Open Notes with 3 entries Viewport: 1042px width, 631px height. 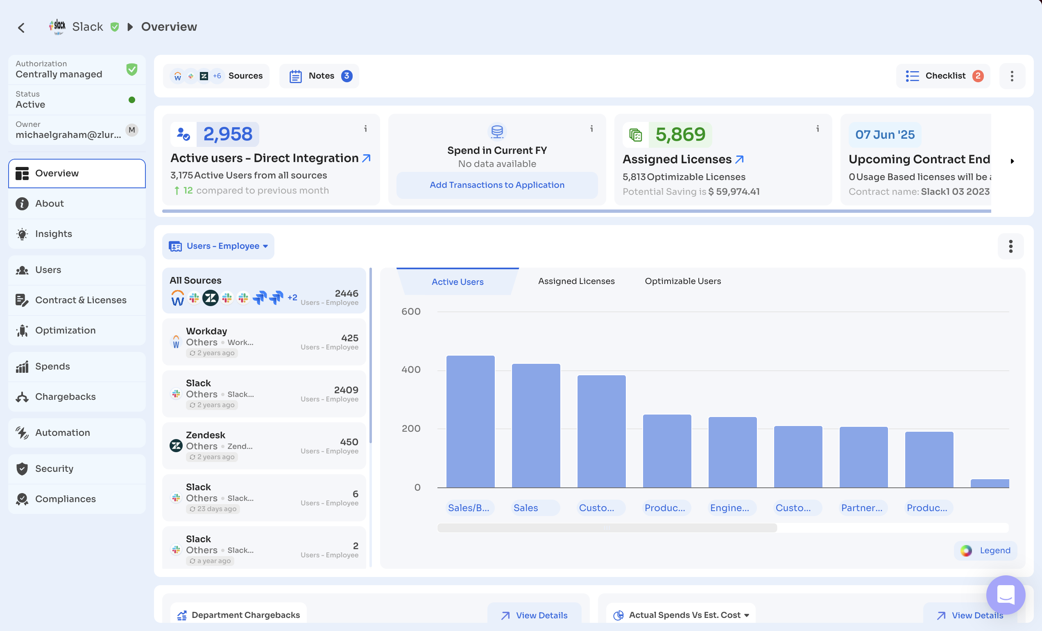[319, 76]
